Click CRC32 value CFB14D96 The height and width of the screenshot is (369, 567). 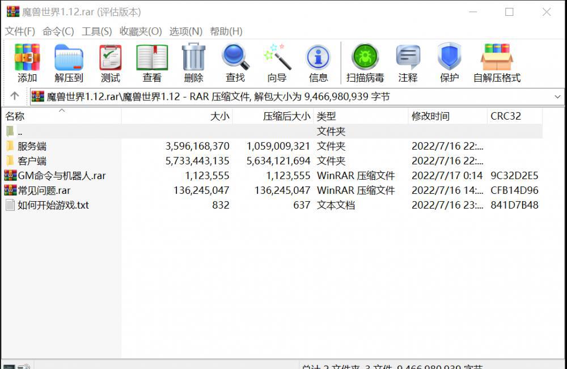[x=514, y=190]
